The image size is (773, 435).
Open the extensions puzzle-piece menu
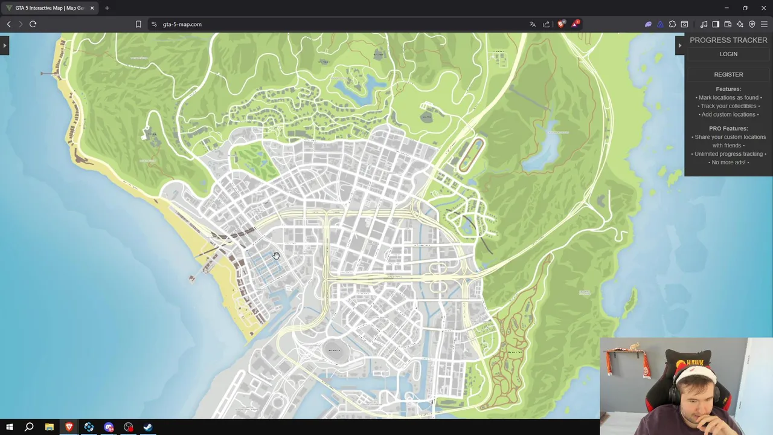672,24
